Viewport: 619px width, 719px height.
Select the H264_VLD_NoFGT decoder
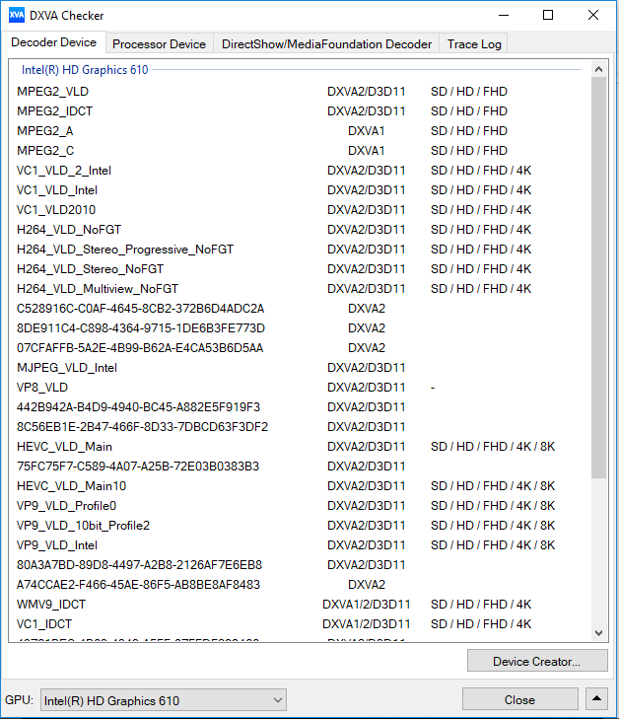tap(299, 230)
